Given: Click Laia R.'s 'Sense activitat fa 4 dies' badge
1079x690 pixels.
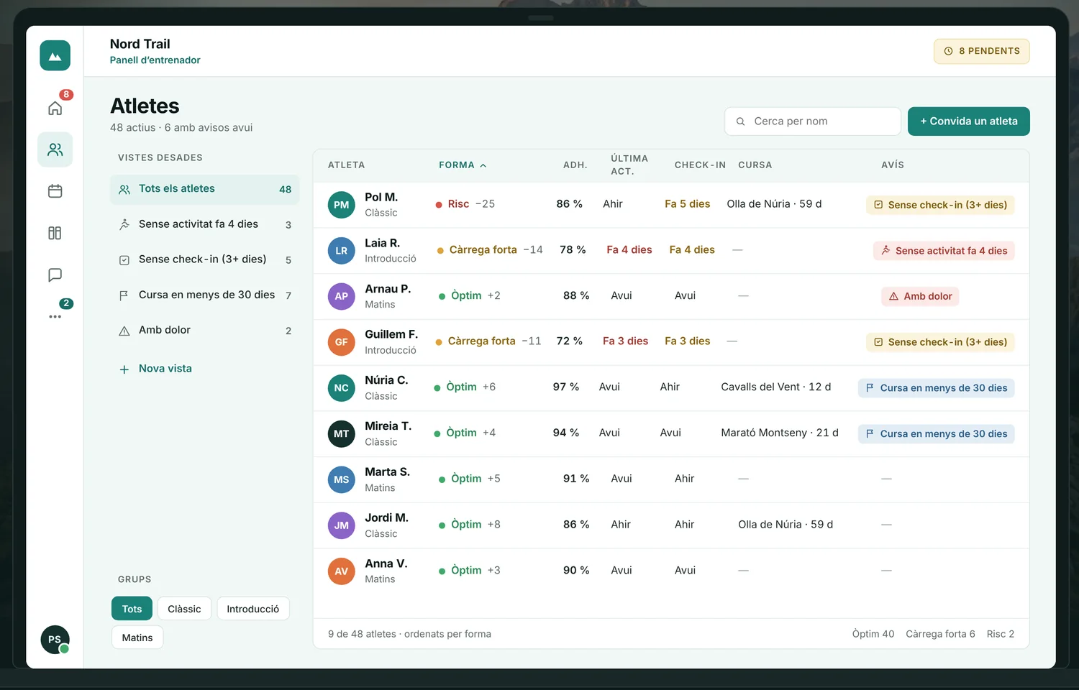Looking at the screenshot, I should tap(944, 251).
